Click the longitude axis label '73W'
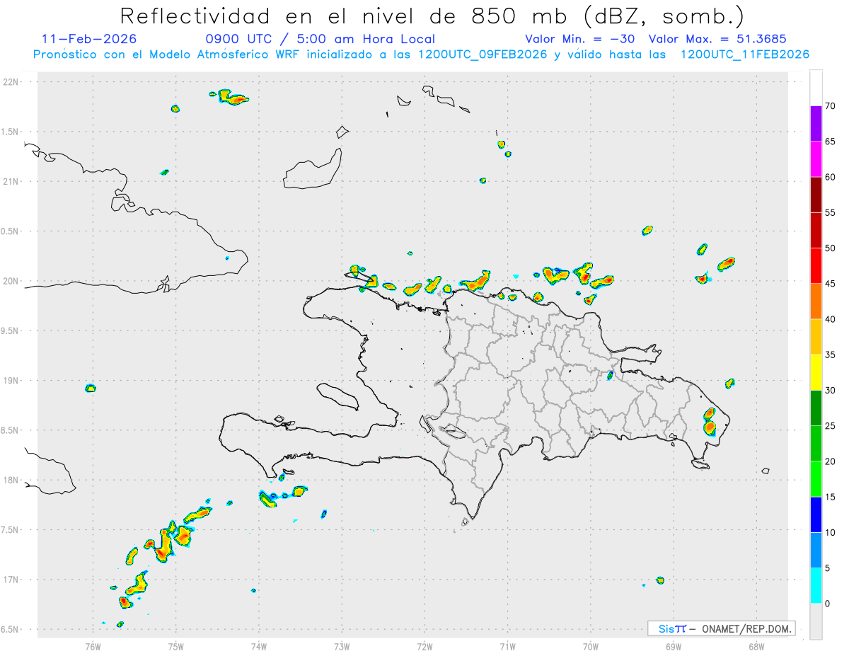849x656 pixels. click(342, 646)
